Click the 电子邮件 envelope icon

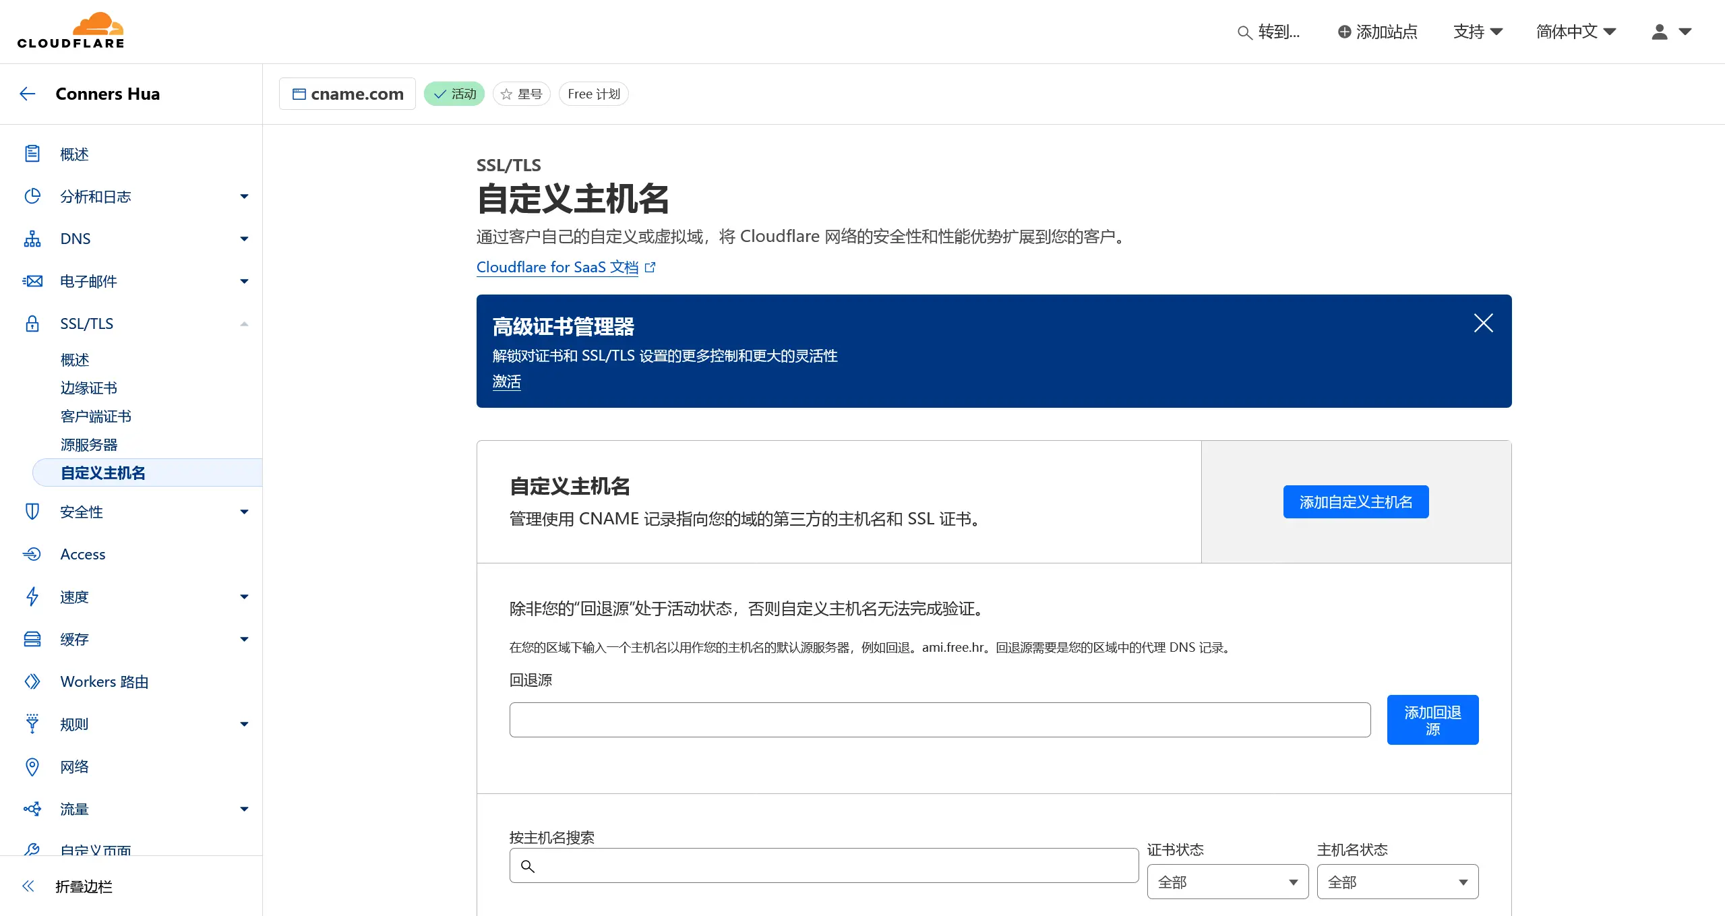(x=32, y=281)
